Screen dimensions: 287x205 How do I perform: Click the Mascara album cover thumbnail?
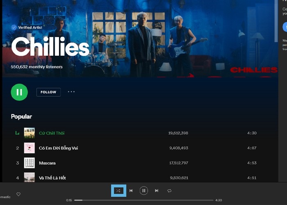(x=29, y=163)
